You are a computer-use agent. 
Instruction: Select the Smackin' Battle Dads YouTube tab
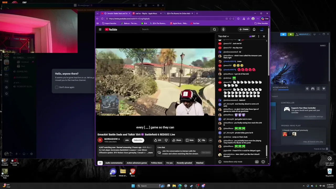[x=116, y=13]
